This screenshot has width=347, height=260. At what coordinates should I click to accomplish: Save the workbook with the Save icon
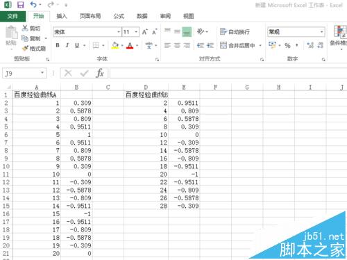(21, 5)
